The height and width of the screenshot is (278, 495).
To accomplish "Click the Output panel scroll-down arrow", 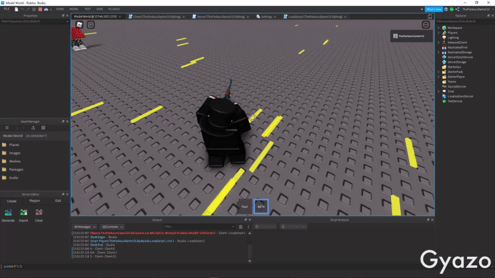I will point(249,261).
